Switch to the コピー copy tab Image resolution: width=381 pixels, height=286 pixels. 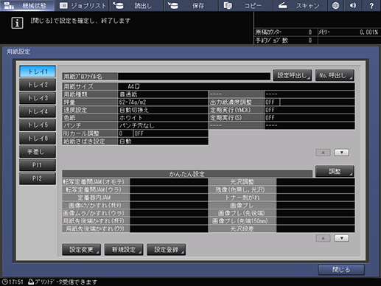point(245,5)
